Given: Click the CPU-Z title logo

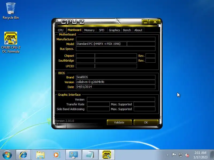Looking at the screenshot, I should coord(72,22).
